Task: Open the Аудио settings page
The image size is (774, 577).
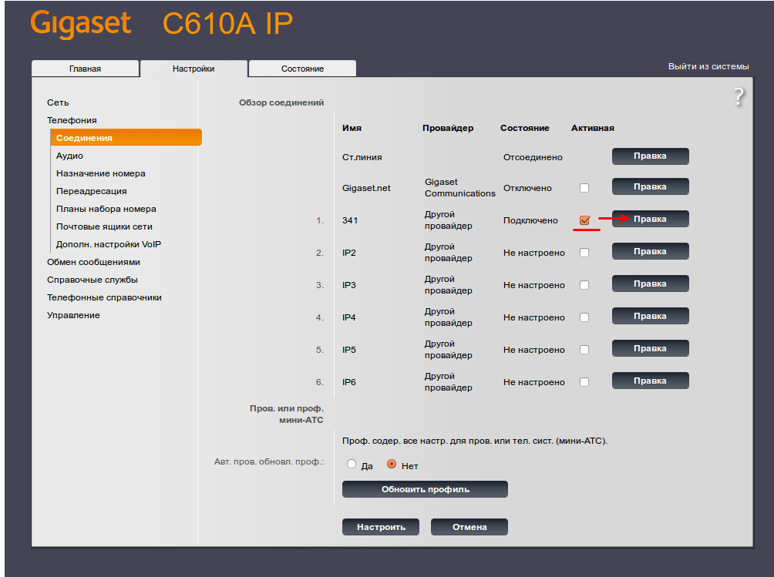Action: point(69,156)
